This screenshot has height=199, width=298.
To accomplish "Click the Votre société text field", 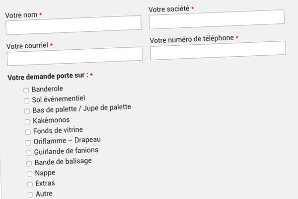I will pos(217,19).
